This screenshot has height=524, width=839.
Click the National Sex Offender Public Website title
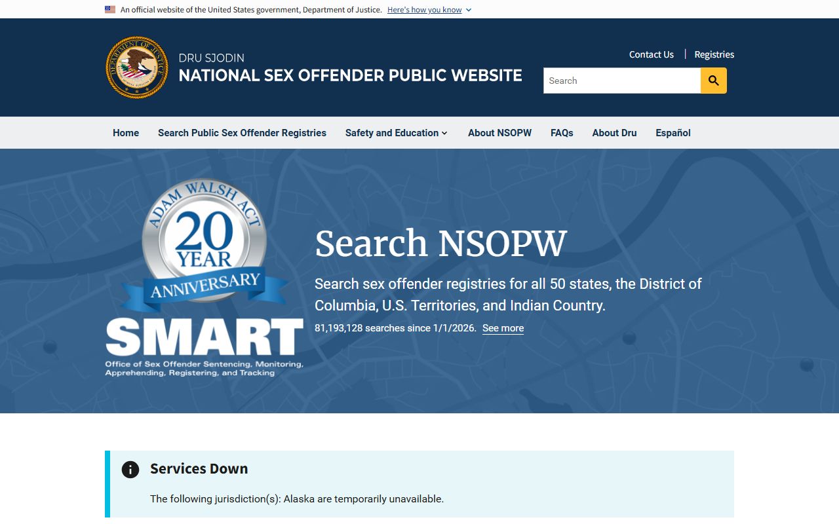click(351, 75)
